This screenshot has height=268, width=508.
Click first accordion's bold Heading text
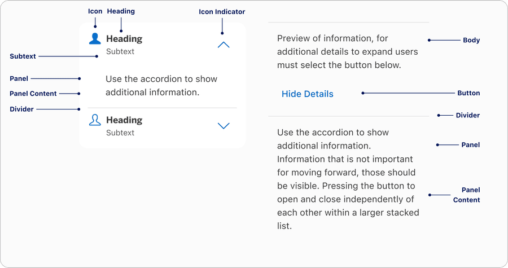click(124, 39)
